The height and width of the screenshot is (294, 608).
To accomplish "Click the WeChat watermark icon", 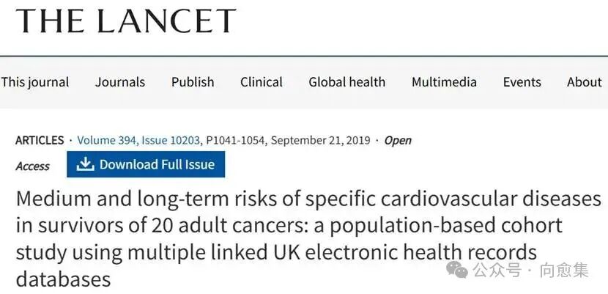I will 458,271.
